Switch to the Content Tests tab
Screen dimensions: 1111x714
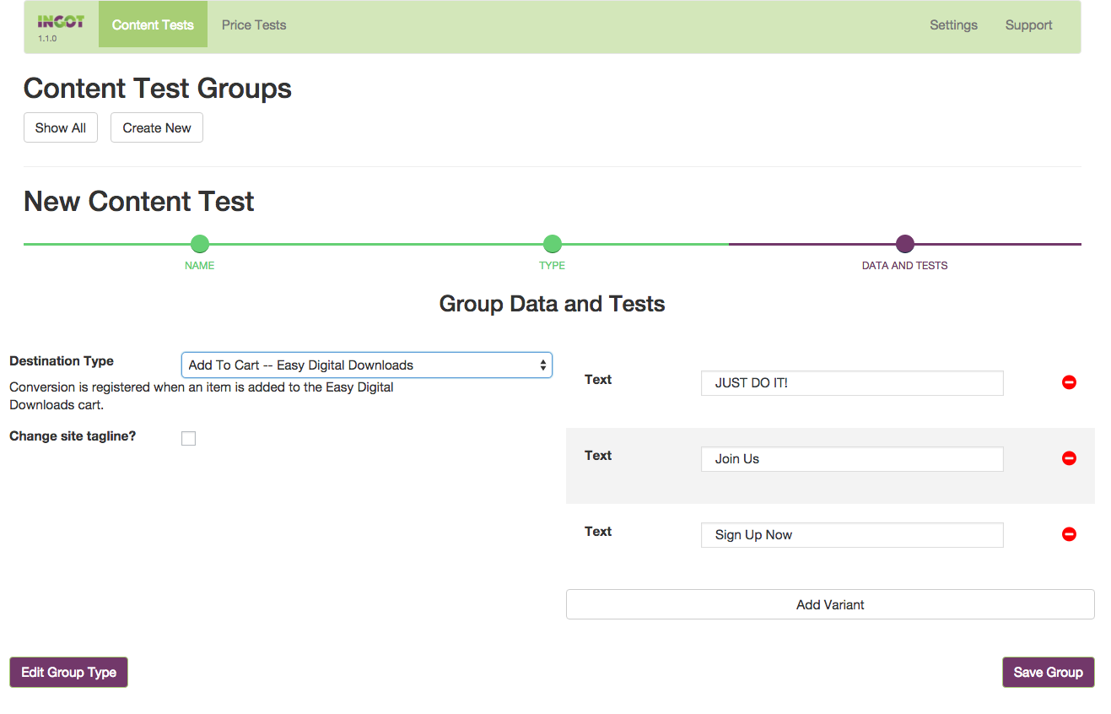(153, 24)
